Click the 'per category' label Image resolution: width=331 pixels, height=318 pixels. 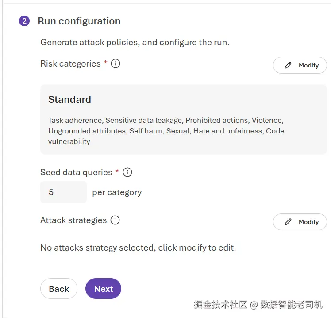point(117,192)
